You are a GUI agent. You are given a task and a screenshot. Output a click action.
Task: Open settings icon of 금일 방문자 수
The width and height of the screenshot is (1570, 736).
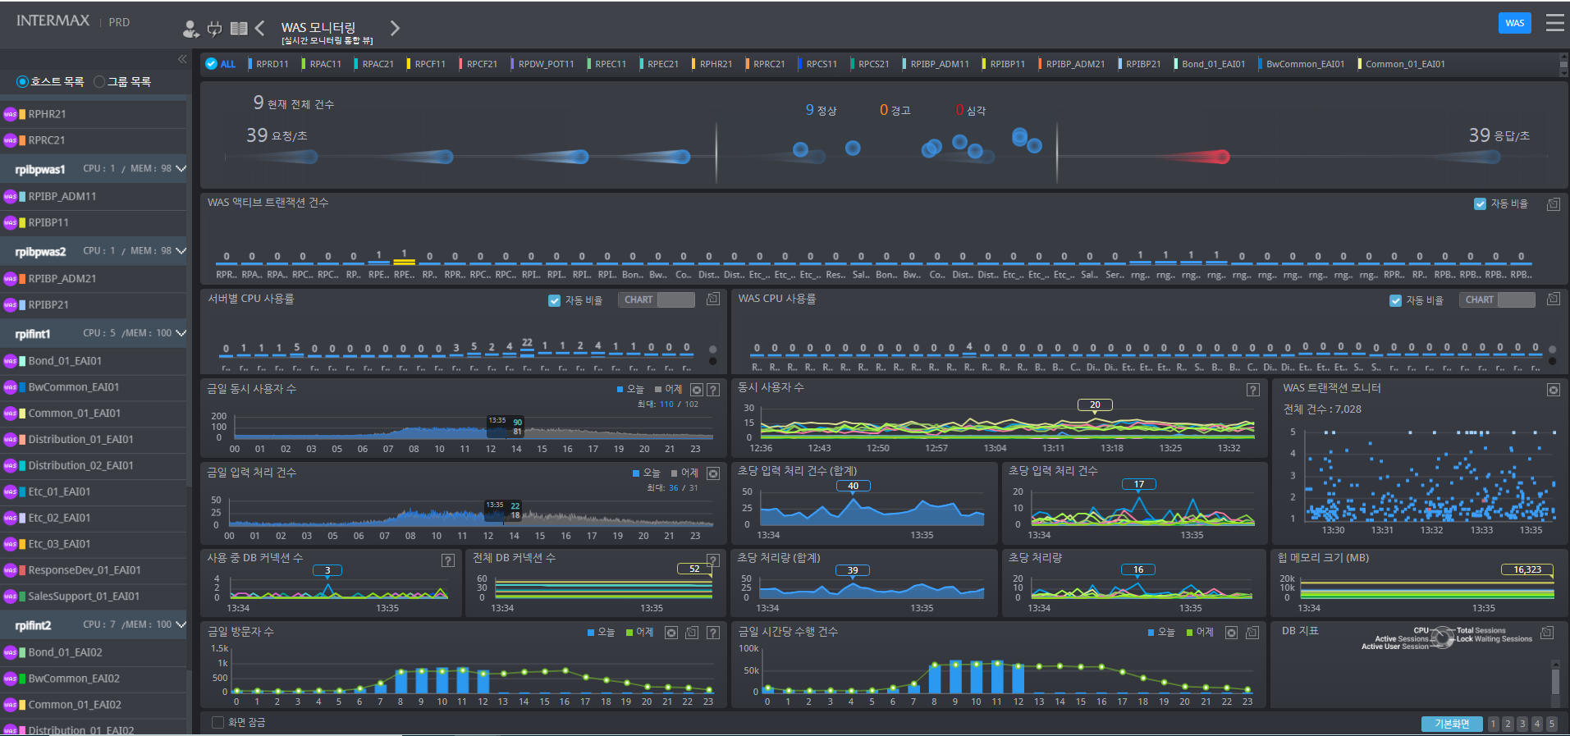pos(671,633)
